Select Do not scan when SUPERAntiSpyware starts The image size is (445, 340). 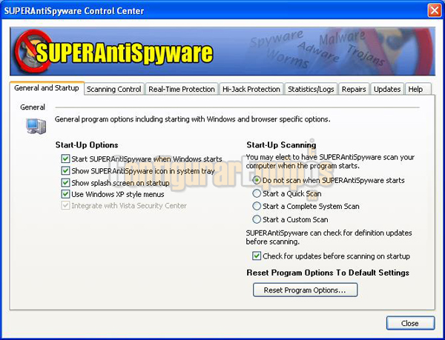(x=257, y=180)
